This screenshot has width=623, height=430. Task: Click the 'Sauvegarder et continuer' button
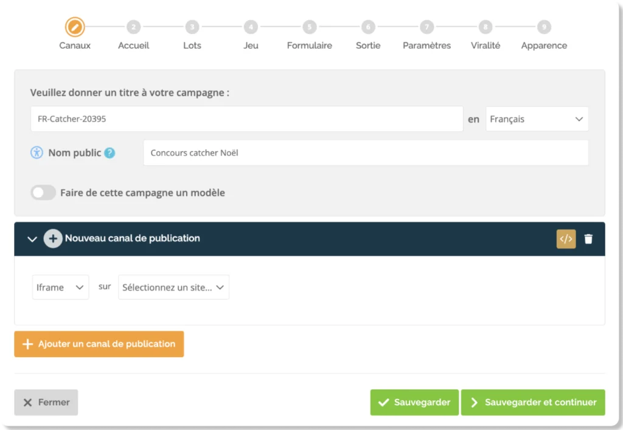(x=533, y=402)
